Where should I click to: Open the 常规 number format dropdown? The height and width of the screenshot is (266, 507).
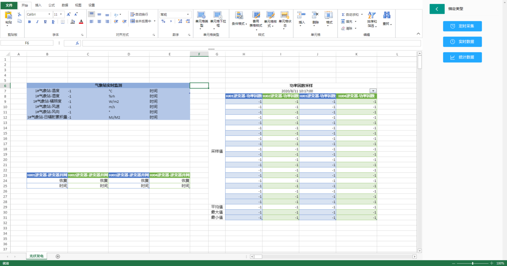(188, 14)
